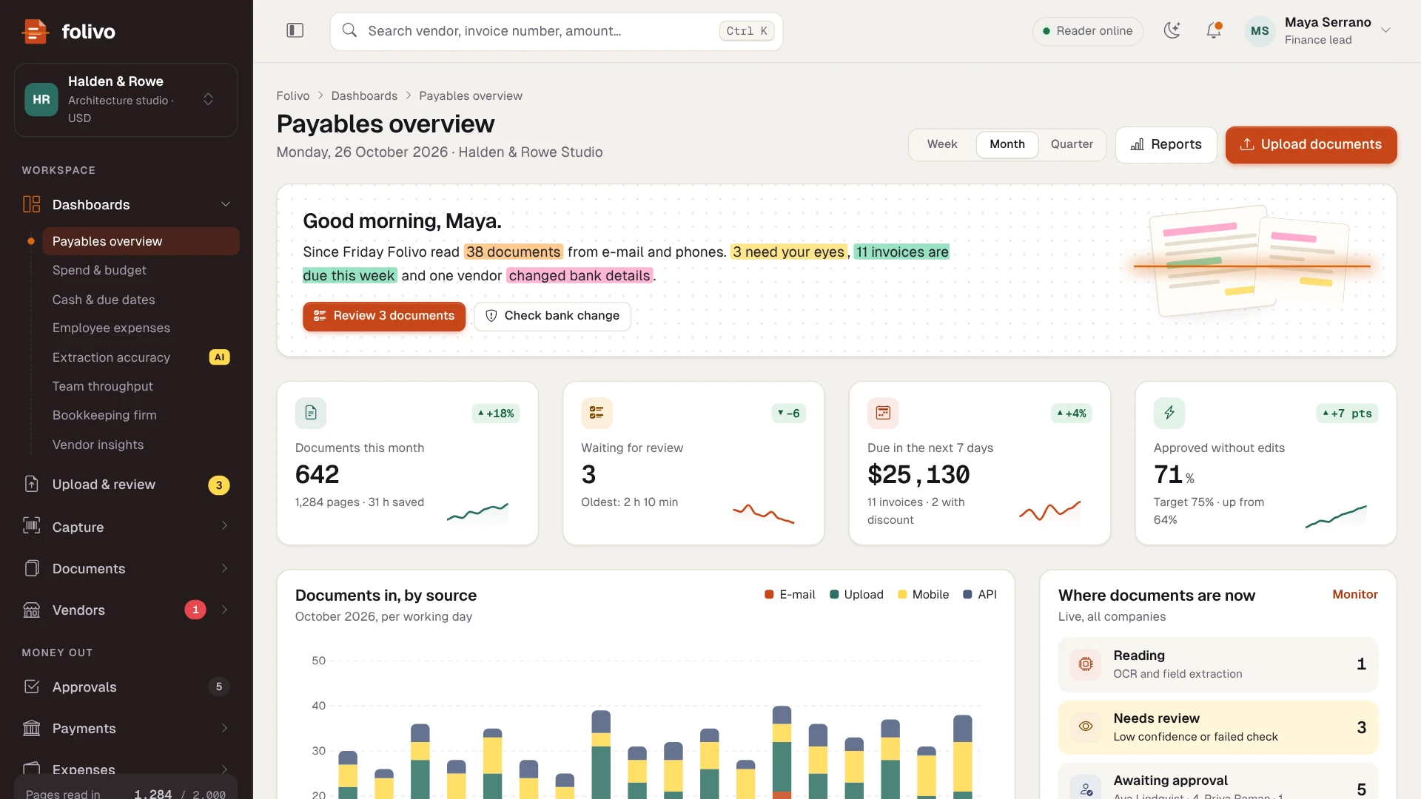Click the Approvals checkbox icon
The width and height of the screenshot is (1421, 799).
31,687
